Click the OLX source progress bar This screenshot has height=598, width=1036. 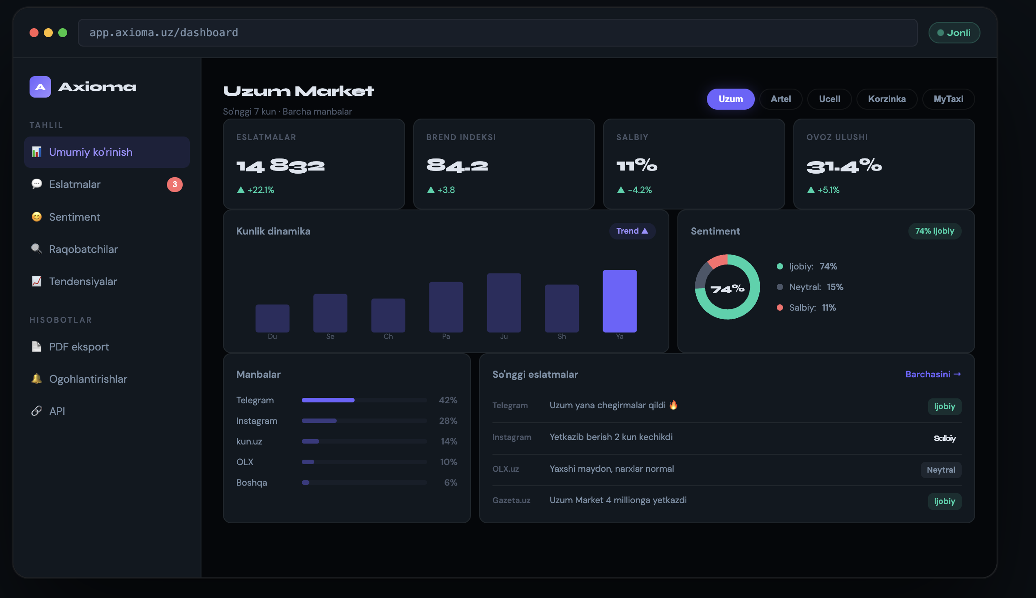[364, 462]
